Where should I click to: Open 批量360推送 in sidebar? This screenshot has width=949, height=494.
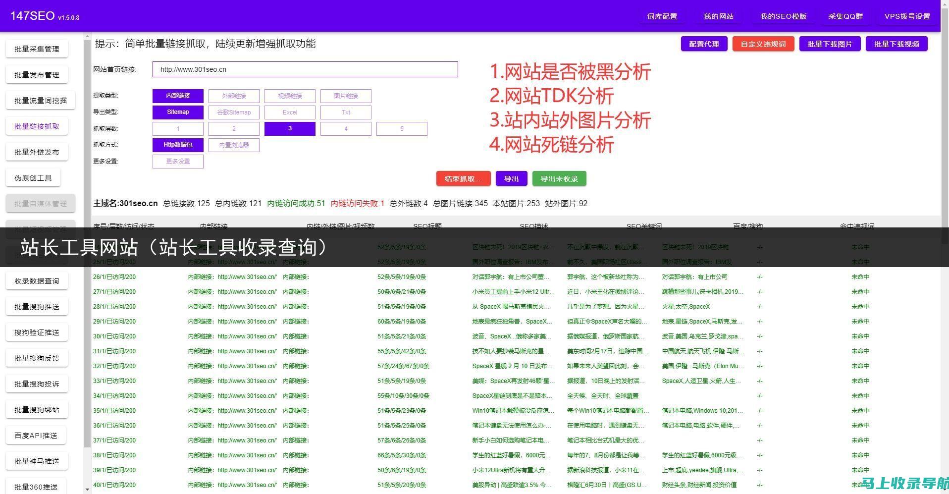[36, 487]
